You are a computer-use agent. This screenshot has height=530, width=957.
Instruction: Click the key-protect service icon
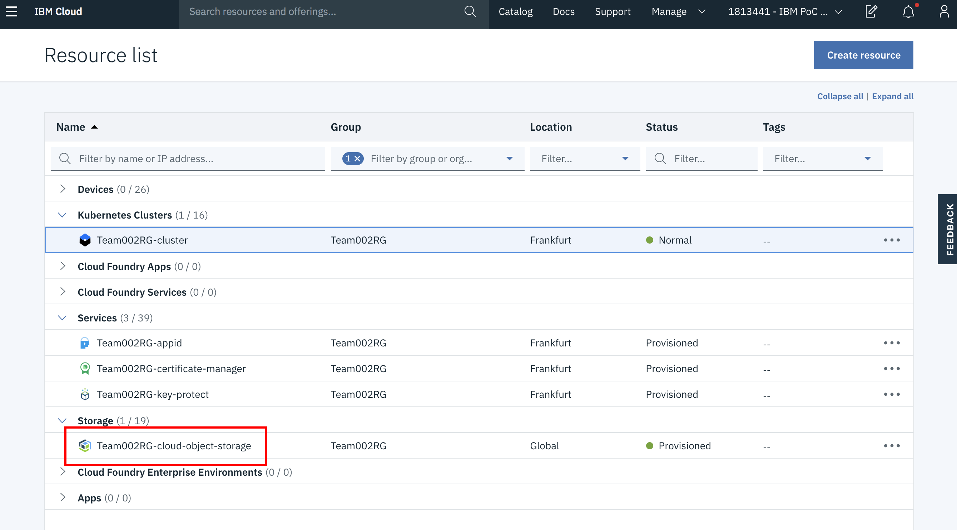tap(85, 394)
